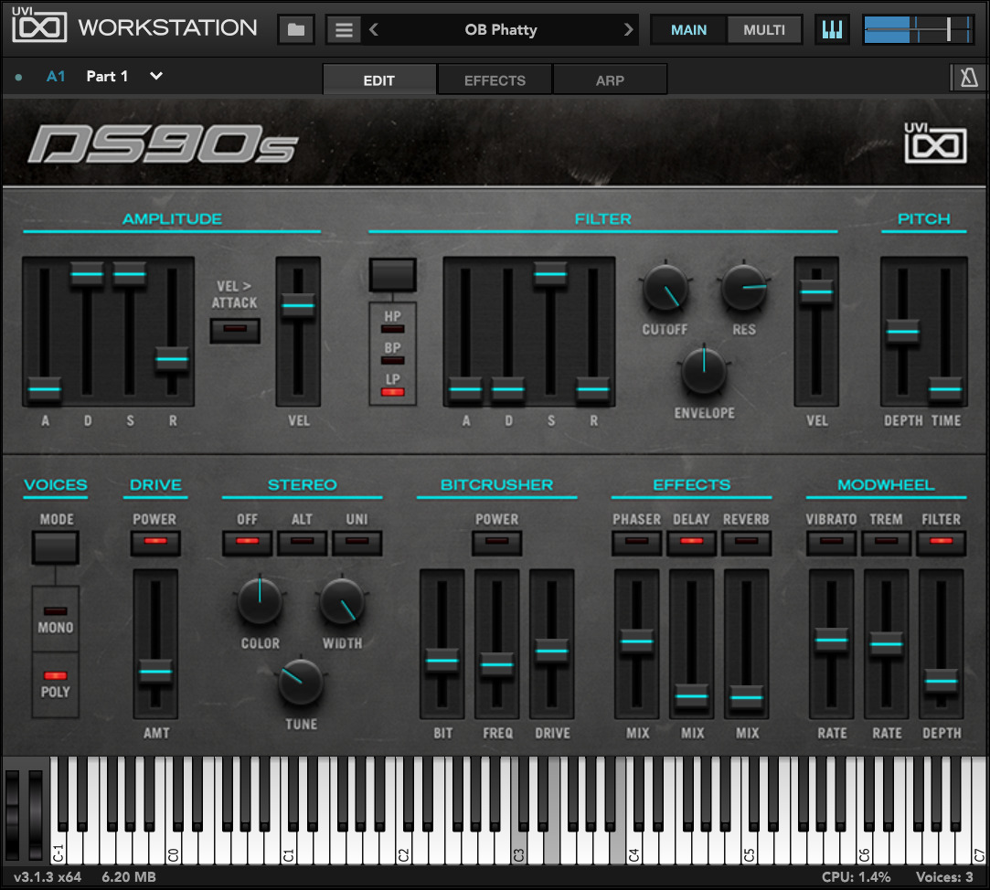The width and height of the screenshot is (990, 890).
Task: Enable modwheel VIBRATO
Action: click(x=832, y=543)
